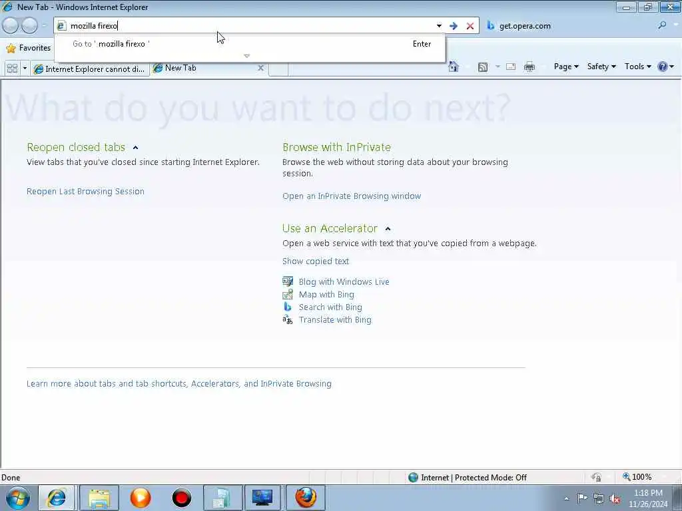
Task: Click Internet Protected Mode Off status
Action: pos(468,478)
